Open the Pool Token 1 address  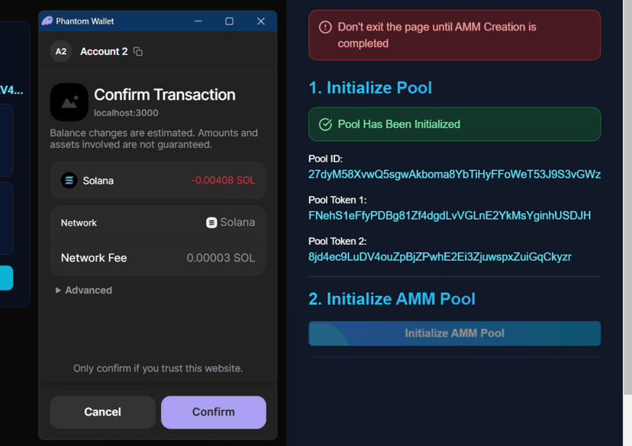click(x=449, y=216)
